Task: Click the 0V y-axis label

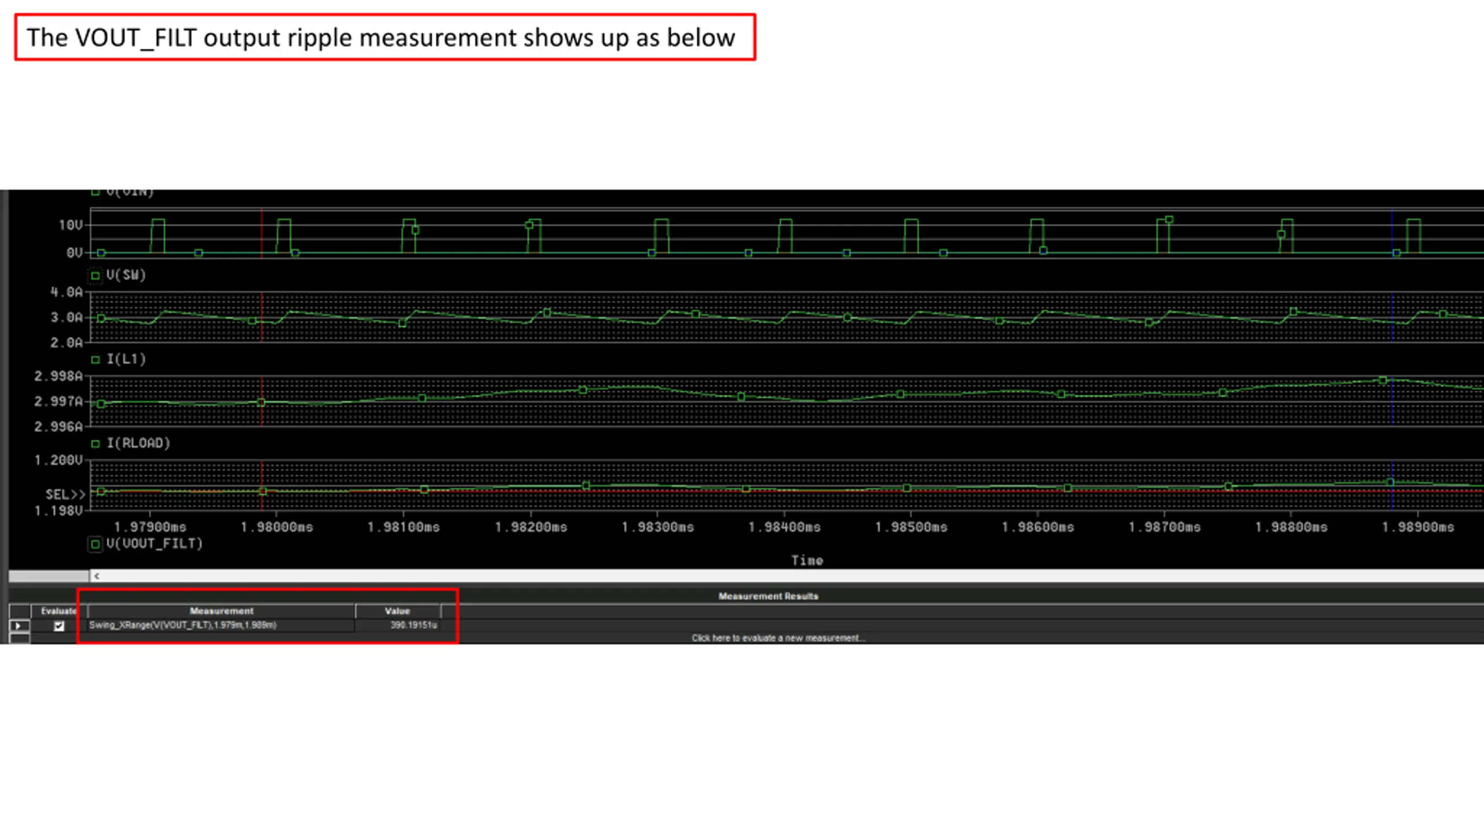Action: 74,253
